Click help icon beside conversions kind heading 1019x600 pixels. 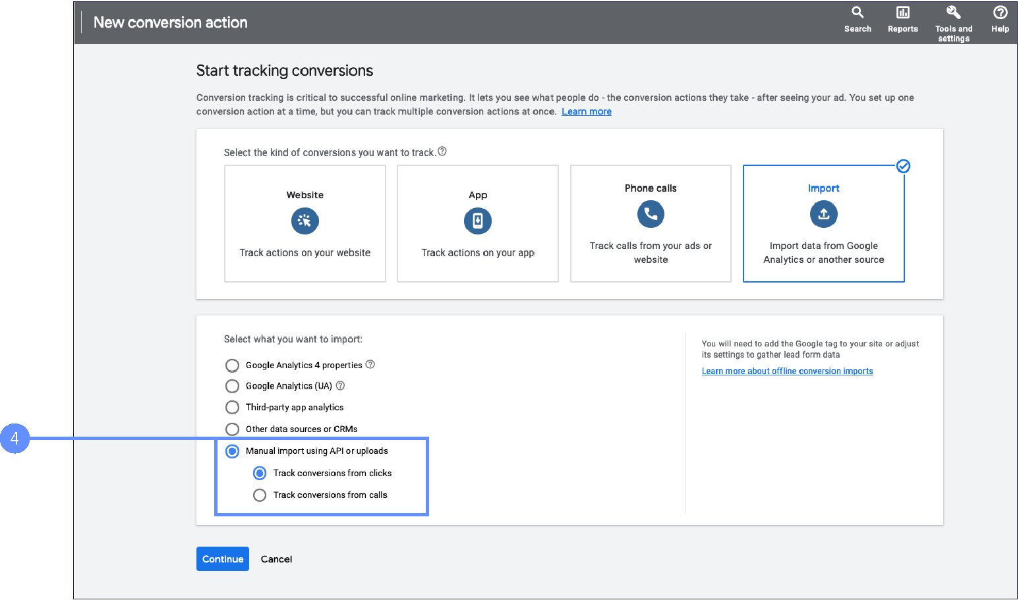coord(442,151)
